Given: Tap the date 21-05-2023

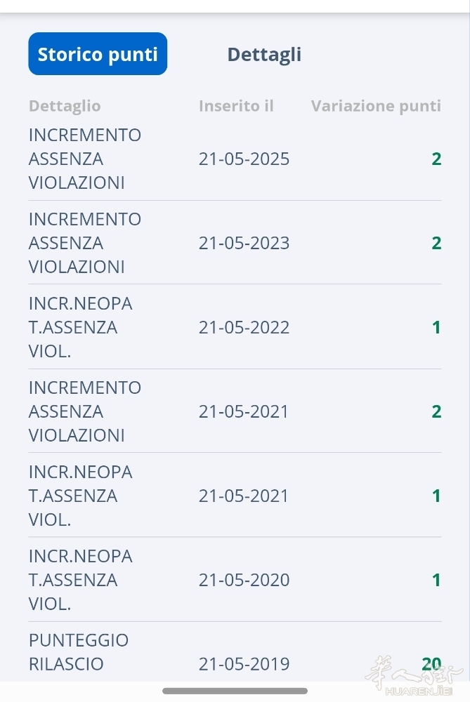Looking at the screenshot, I should point(244,243).
